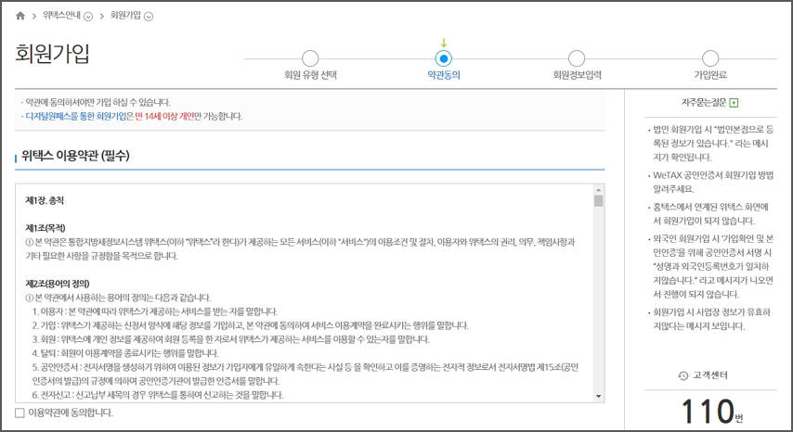Click the 회원정보입력 step label
Screen dimensions: 793x432
(577, 75)
